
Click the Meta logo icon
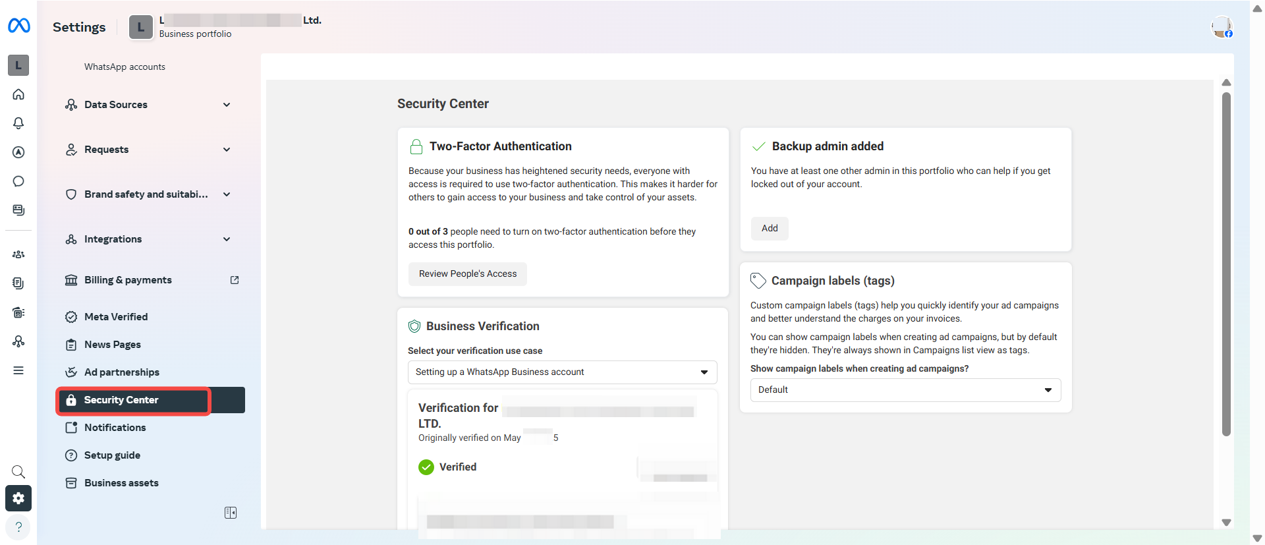(x=18, y=26)
